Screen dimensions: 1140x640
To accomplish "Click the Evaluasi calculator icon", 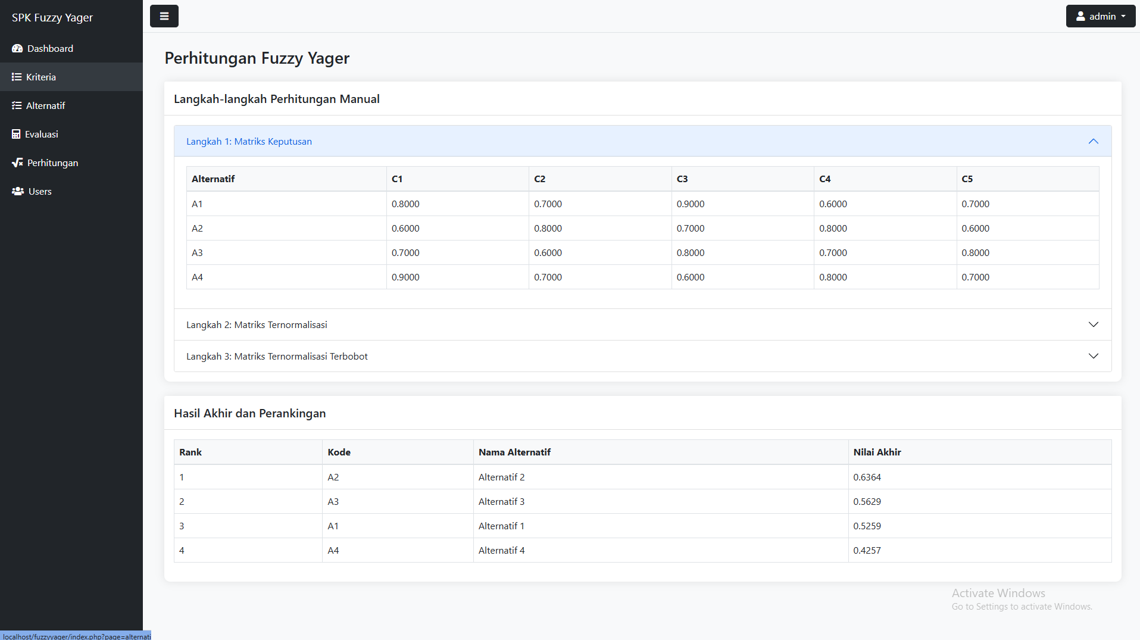I will (16, 135).
